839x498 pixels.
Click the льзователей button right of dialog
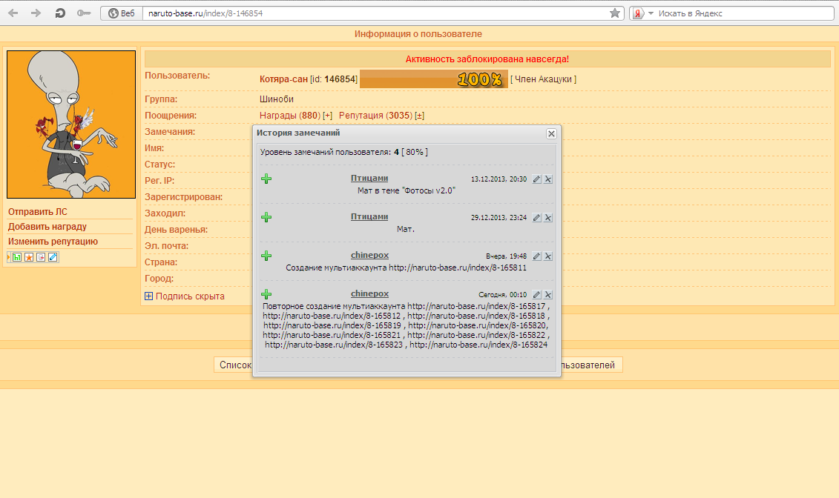(x=591, y=365)
